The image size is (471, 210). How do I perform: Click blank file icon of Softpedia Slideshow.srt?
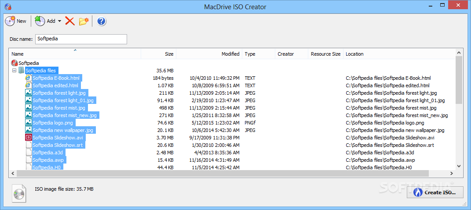click(29, 145)
